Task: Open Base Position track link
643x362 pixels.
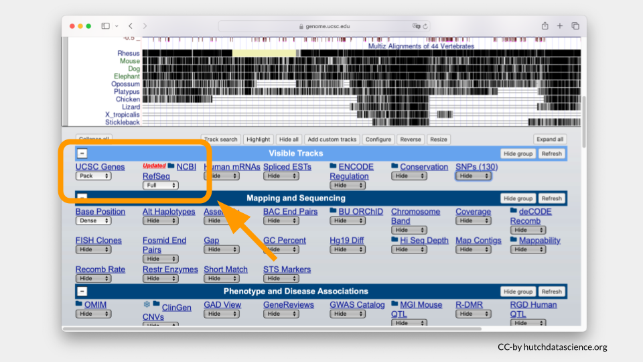Action: pos(100,211)
